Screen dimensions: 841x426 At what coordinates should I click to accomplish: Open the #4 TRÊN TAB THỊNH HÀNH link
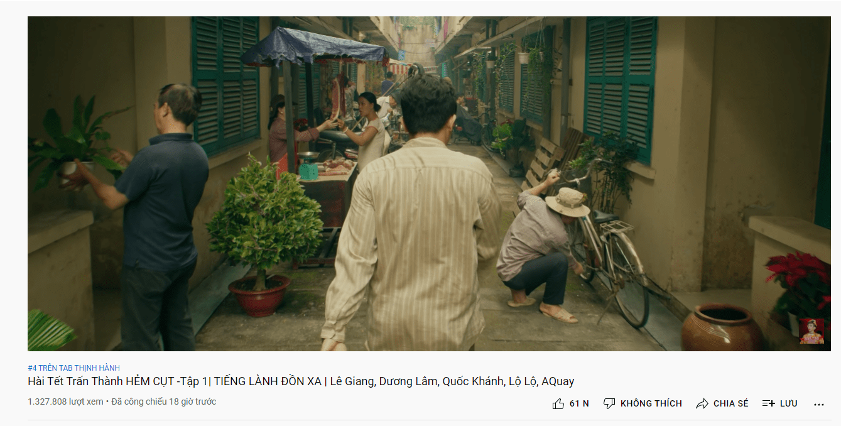tap(73, 368)
